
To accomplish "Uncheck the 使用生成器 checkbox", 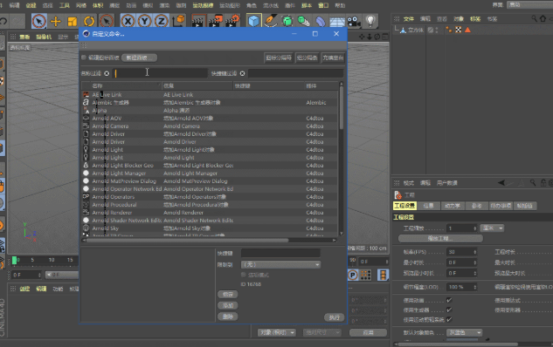I will click(449, 310).
